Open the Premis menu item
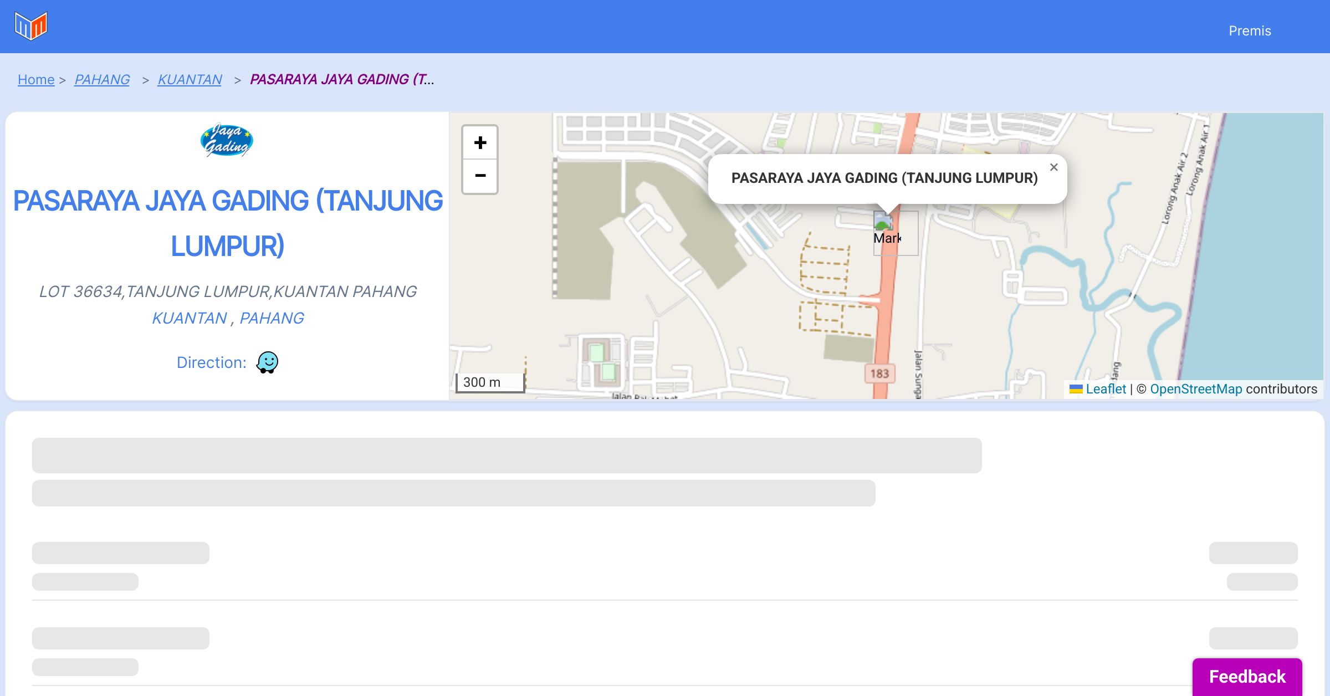Screen dimensions: 1330x696 [x=1250, y=31]
